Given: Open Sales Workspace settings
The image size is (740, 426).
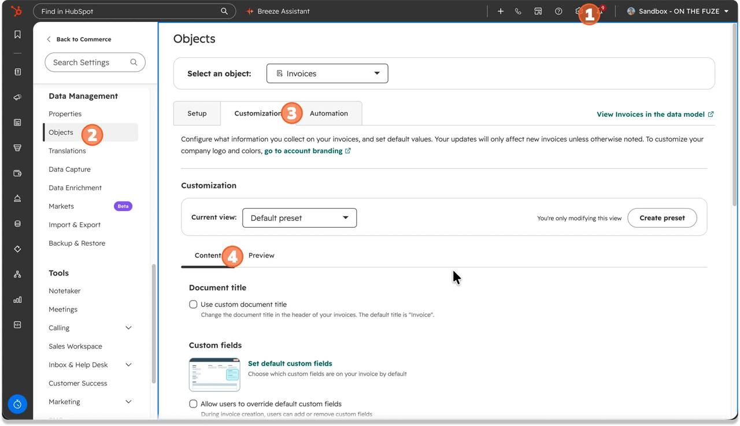Looking at the screenshot, I should [x=75, y=346].
